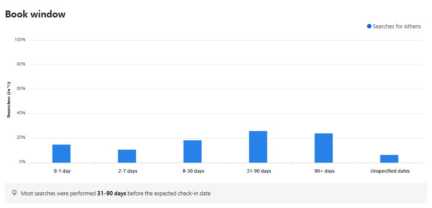The width and height of the screenshot is (432, 208).
Task: Toggle the "Searches for Athens" legend label
Action: 397,27
